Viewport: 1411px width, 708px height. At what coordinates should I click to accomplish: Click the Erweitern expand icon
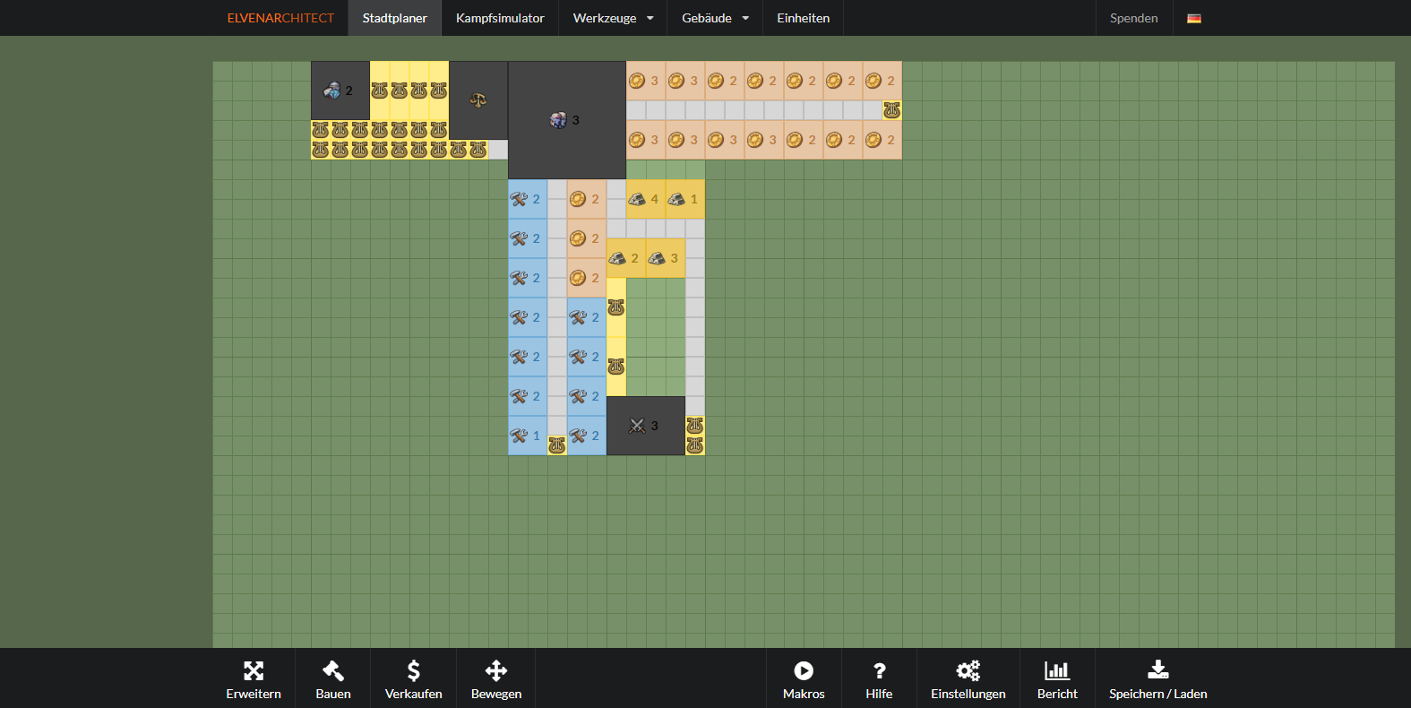pyautogui.click(x=254, y=671)
